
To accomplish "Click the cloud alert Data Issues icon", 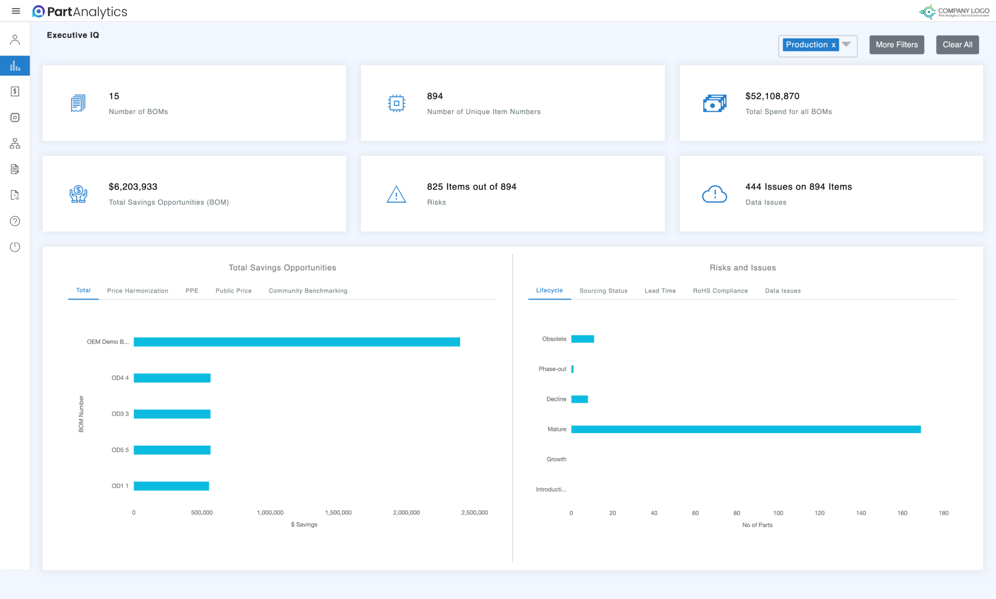I will point(714,194).
